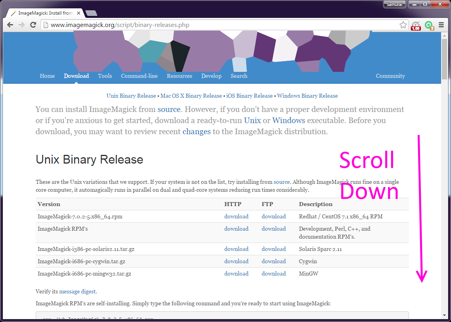Click 'ImageMagick-i686-pc-mingw32.tar.gz' cell
The width and height of the screenshot is (451, 322).
(84, 274)
